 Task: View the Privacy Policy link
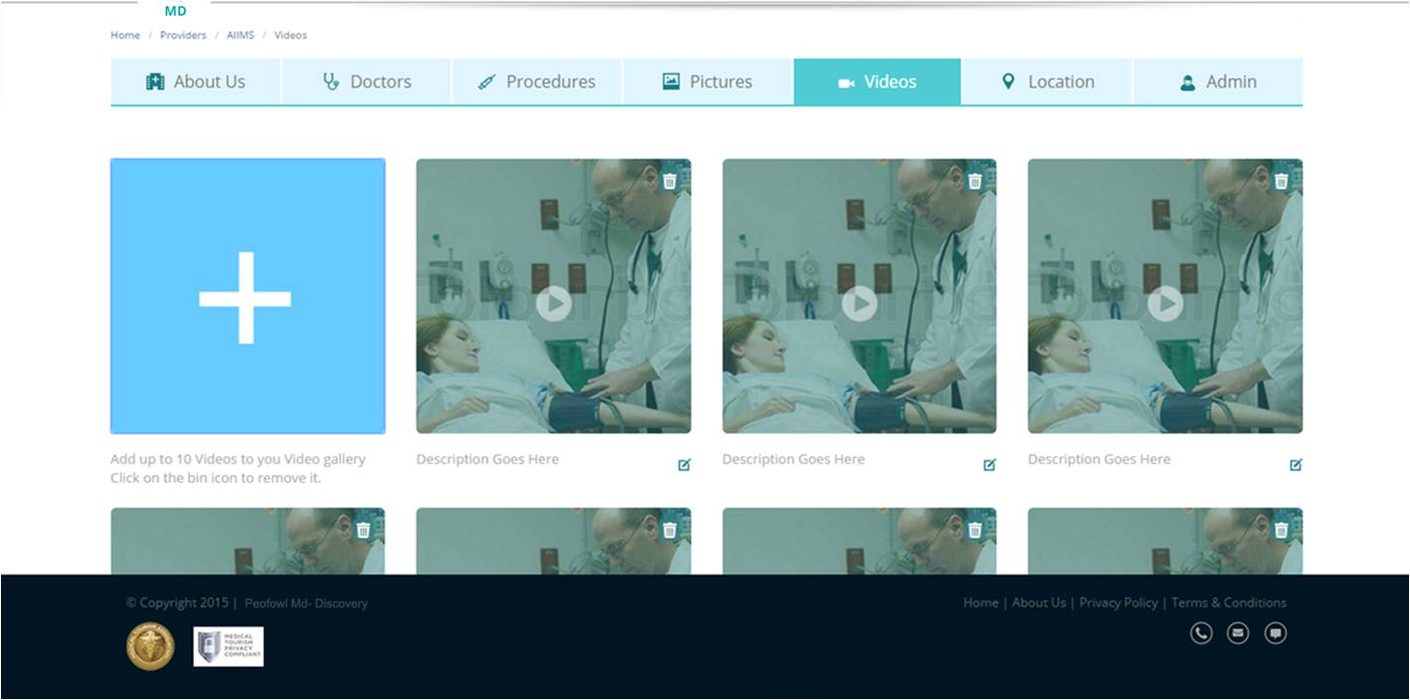coord(1118,602)
